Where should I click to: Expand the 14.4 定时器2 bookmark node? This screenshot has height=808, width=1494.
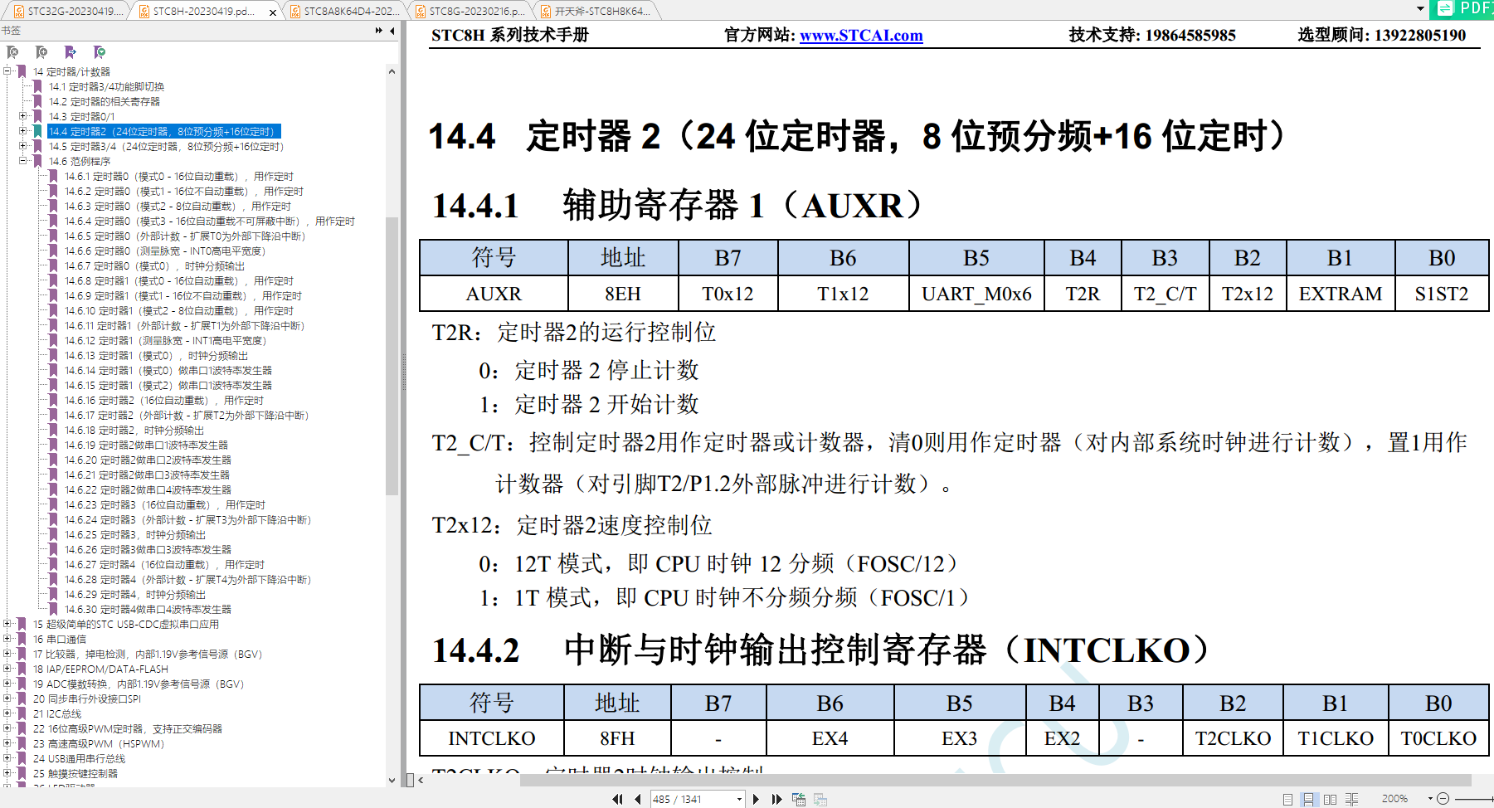23,131
